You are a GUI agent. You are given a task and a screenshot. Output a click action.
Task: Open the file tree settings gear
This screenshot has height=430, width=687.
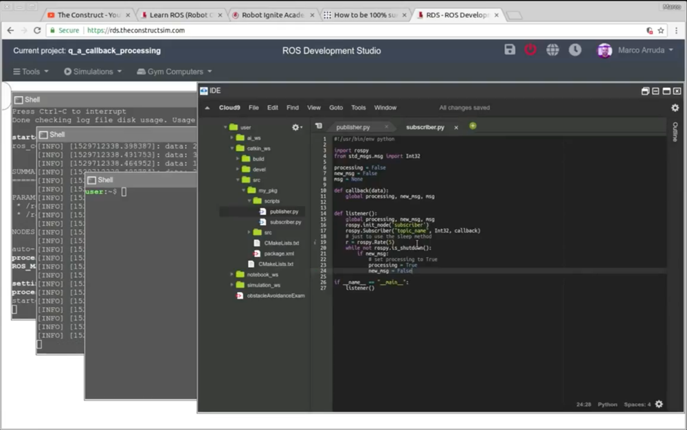(297, 127)
